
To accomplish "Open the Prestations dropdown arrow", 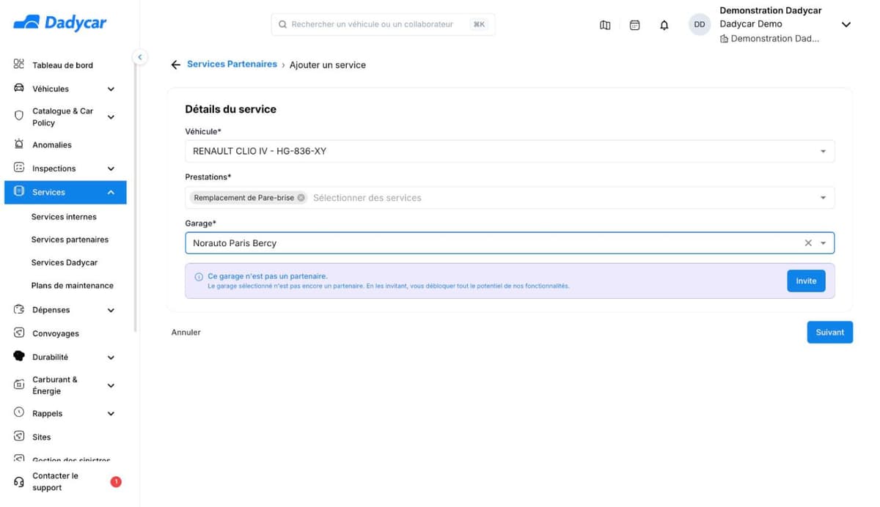I will click(823, 198).
